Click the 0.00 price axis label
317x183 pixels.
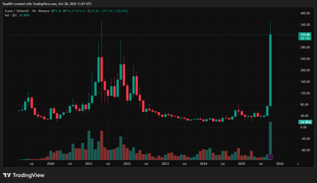[303, 127]
